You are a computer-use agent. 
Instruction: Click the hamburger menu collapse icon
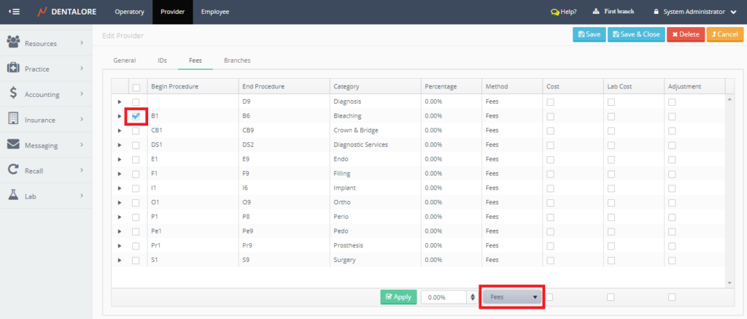pos(14,12)
